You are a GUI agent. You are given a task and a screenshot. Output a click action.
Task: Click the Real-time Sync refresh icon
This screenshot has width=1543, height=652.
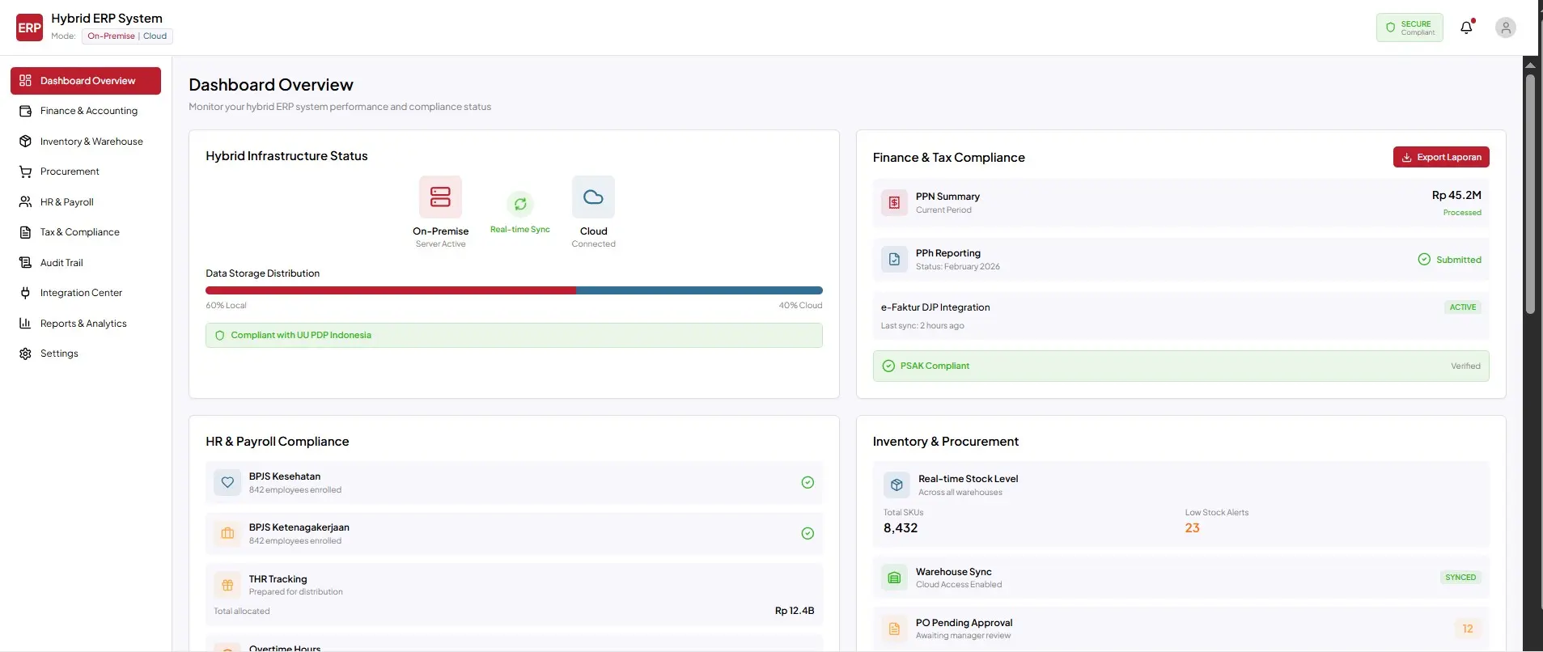click(x=520, y=204)
